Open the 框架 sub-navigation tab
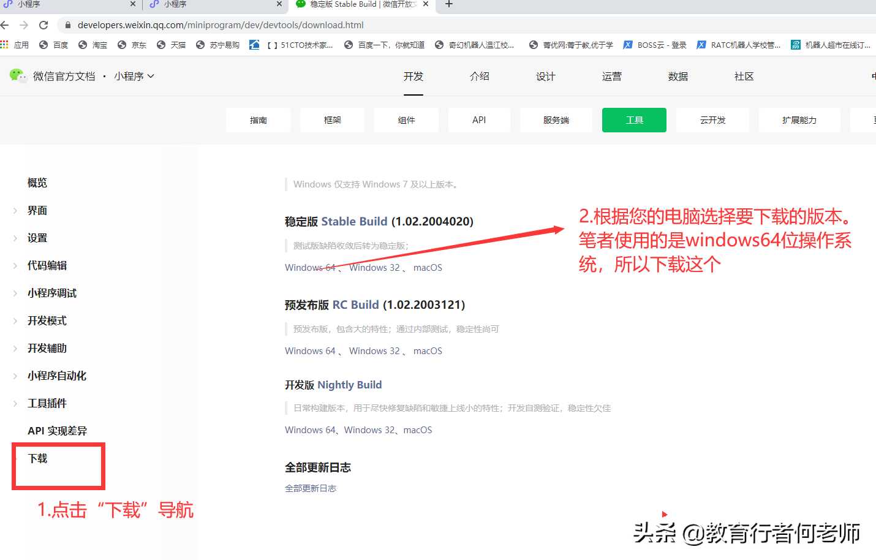Viewport: 876px width, 560px height. click(x=333, y=120)
